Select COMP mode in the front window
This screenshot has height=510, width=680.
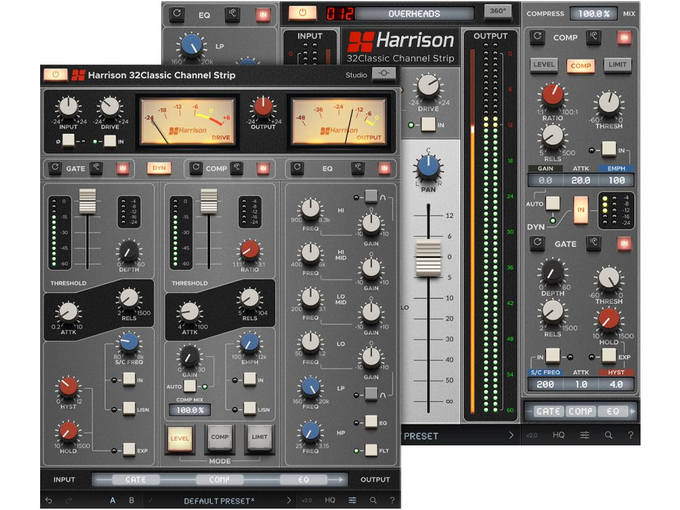click(x=220, y=438)
